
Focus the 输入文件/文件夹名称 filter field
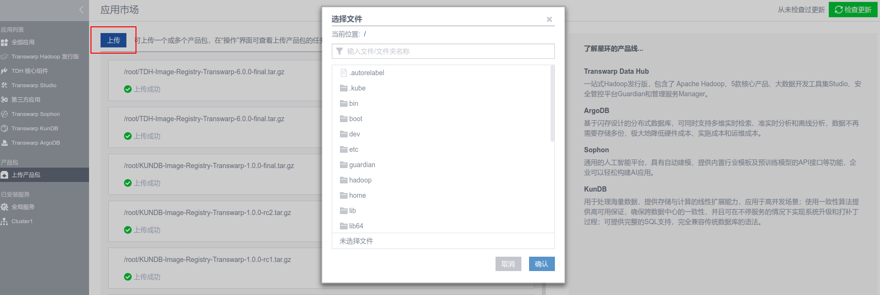tap(443, 51)
